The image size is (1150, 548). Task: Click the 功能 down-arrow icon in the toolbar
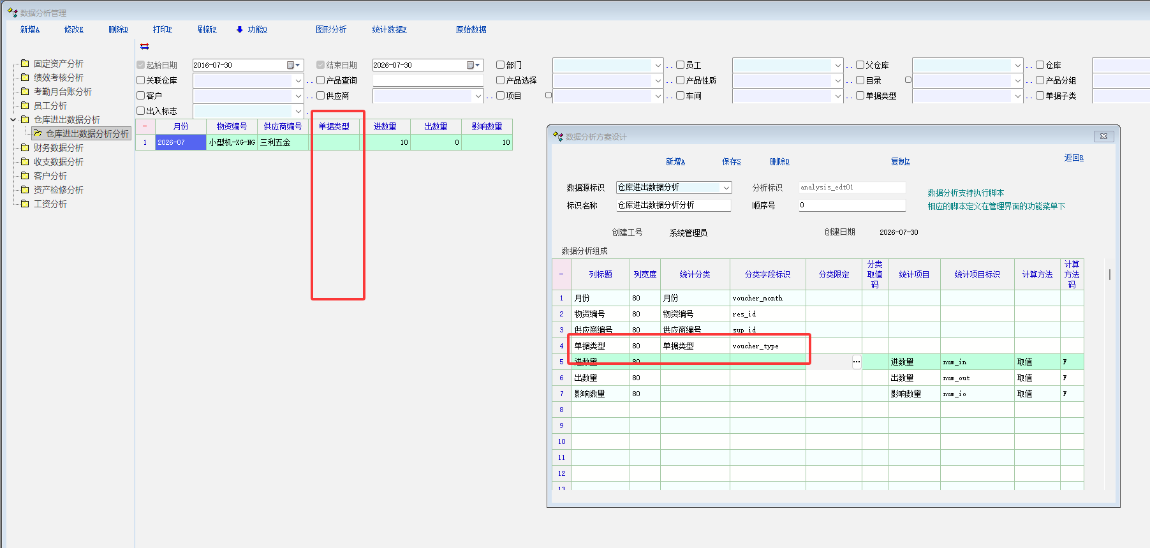tap(240, 29)
